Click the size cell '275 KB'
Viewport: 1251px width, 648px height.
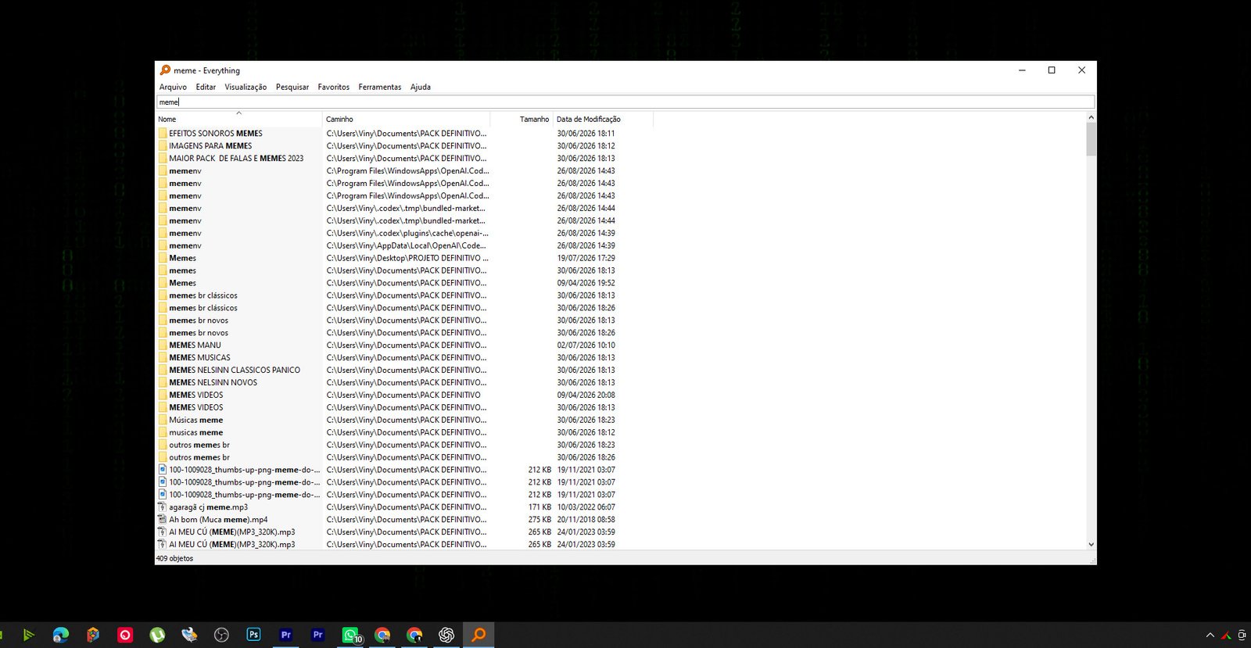pyautogui.click(x=539, y=520)
